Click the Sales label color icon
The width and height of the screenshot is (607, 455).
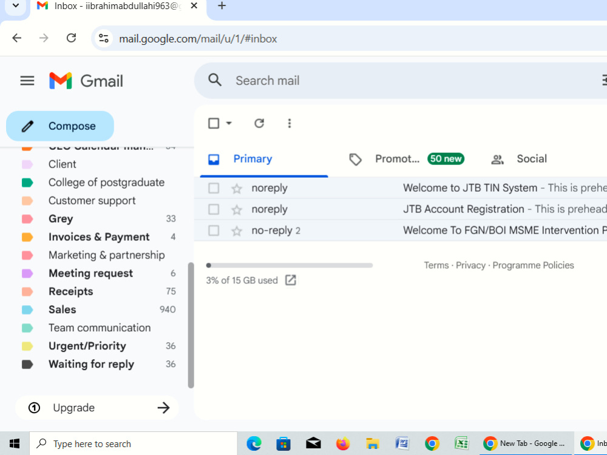[27, 310]
